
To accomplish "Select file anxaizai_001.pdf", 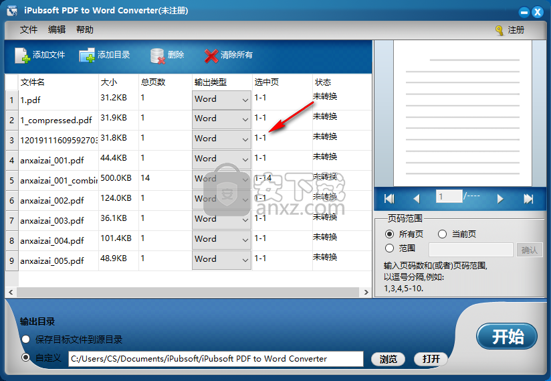I will [52, 161].
